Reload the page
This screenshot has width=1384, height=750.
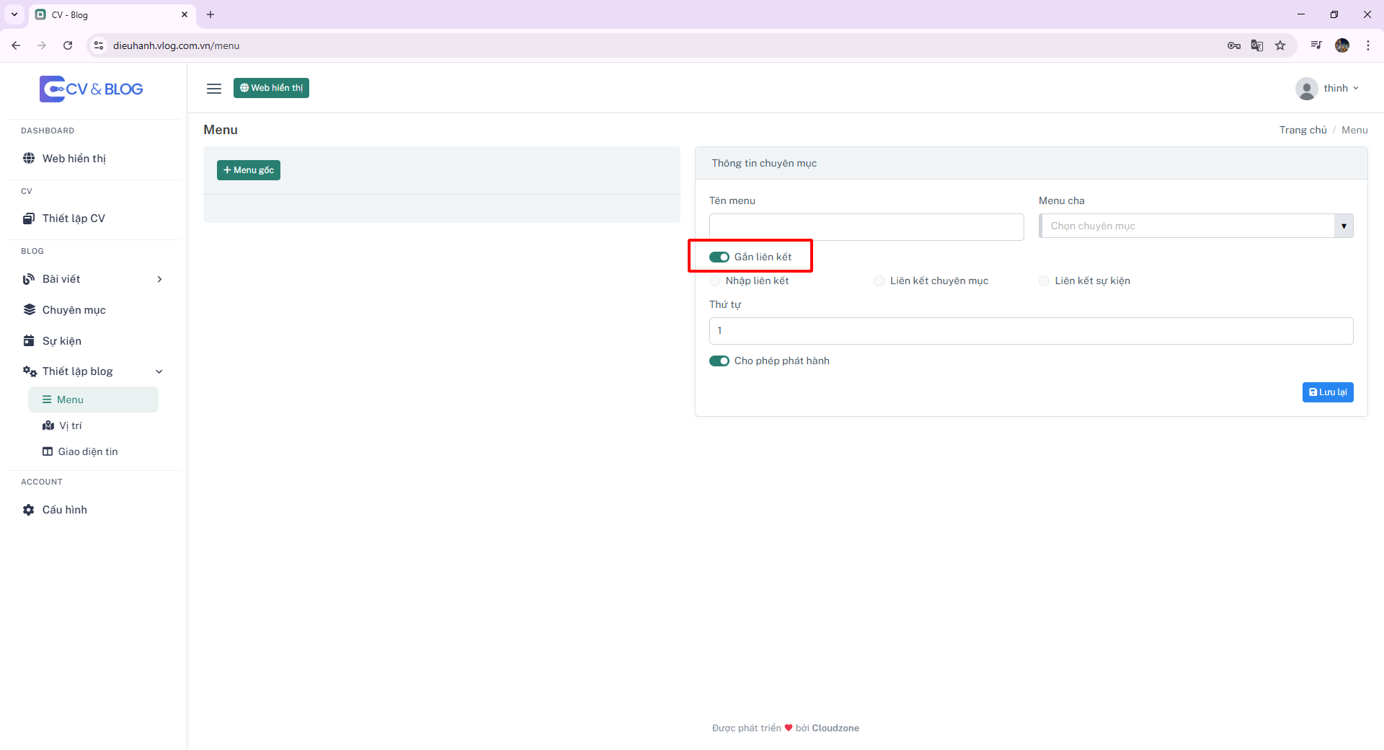point(68,45)
